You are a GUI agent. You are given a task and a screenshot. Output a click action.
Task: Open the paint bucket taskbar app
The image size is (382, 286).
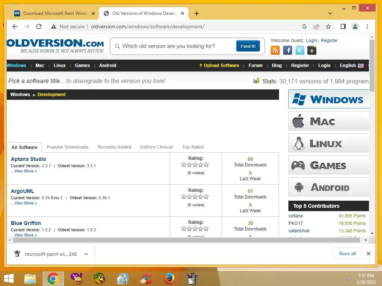click(192, 279)
